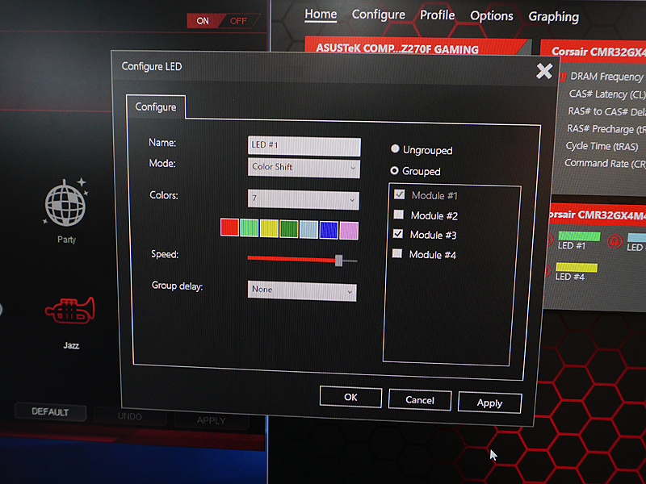Toggle the Module #1 checkbox
Viewport: 646px width, 484px height.
[399, 194]
